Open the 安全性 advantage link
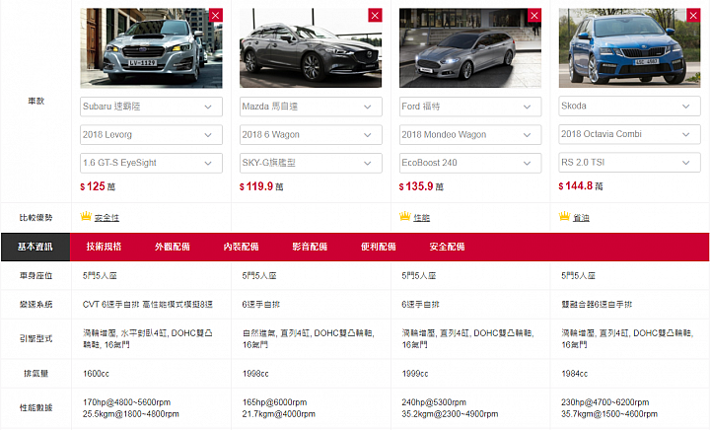The width and height of the screenshot is (710, 430). [106, 218]
